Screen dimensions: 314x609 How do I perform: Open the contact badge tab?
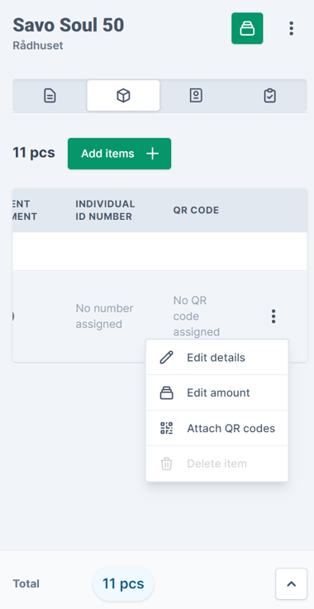[196, 96]
